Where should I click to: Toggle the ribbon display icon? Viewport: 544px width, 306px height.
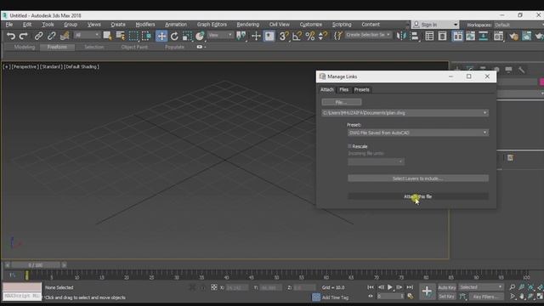(457, 36)
